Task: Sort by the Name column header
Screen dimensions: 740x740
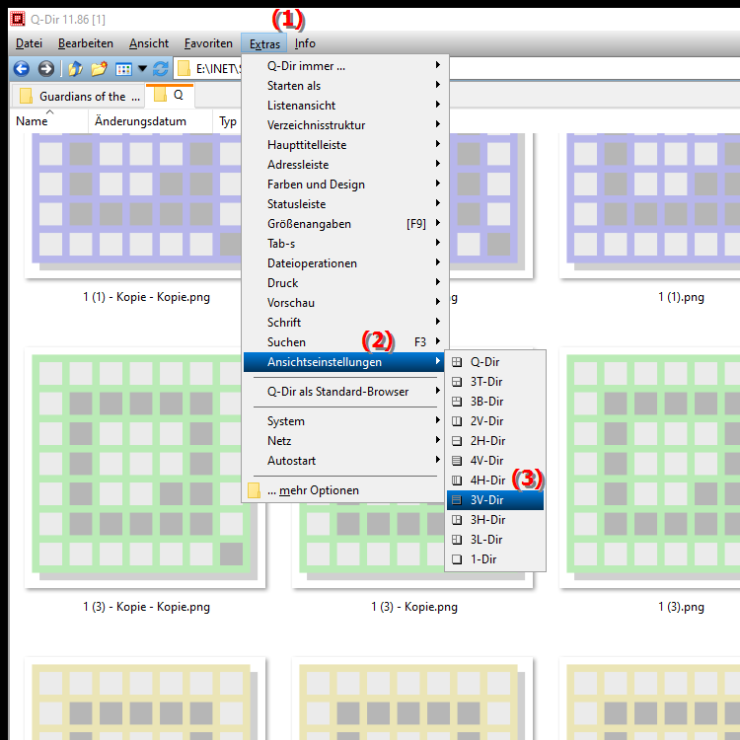Action: [x=49, y=121]
